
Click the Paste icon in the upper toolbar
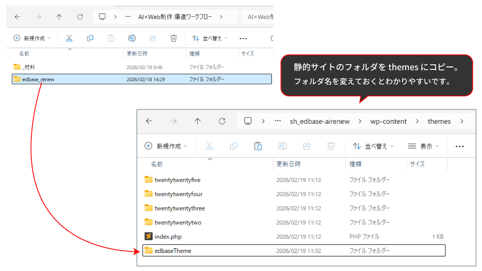[111, 38]
